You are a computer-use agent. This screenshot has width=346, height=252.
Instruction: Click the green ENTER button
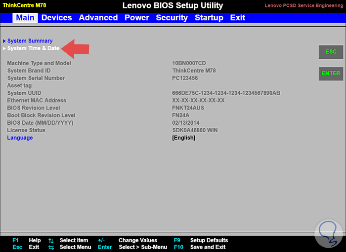[x=331, y=73]
